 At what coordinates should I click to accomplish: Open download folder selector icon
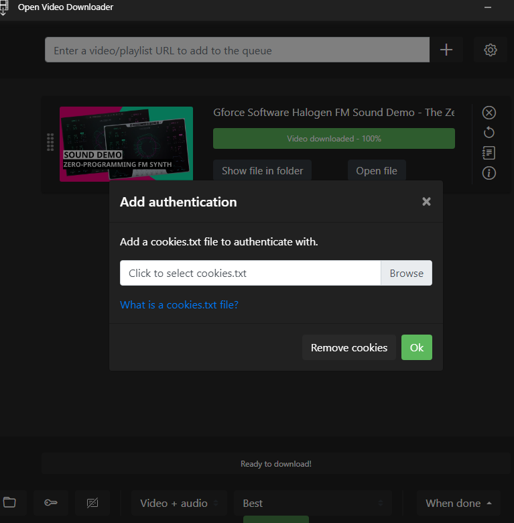(x=9, y=502)
